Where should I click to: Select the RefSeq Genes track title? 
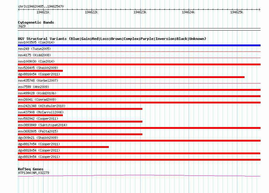point(31,169)
